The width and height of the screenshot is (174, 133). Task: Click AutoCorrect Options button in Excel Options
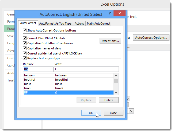coord(151,38)
